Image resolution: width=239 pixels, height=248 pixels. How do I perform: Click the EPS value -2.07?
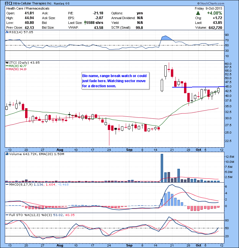(99, 18)
